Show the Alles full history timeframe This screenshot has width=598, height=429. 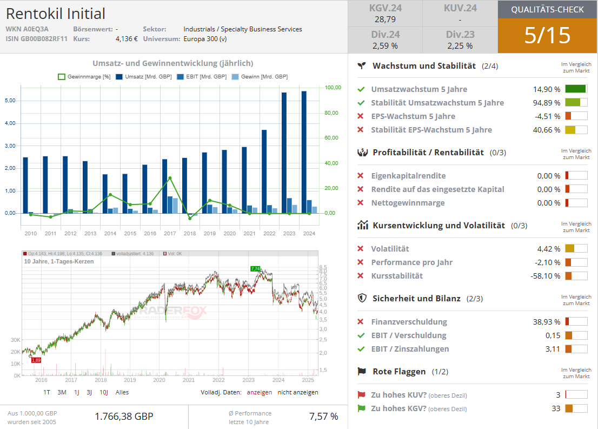point(122,392)
